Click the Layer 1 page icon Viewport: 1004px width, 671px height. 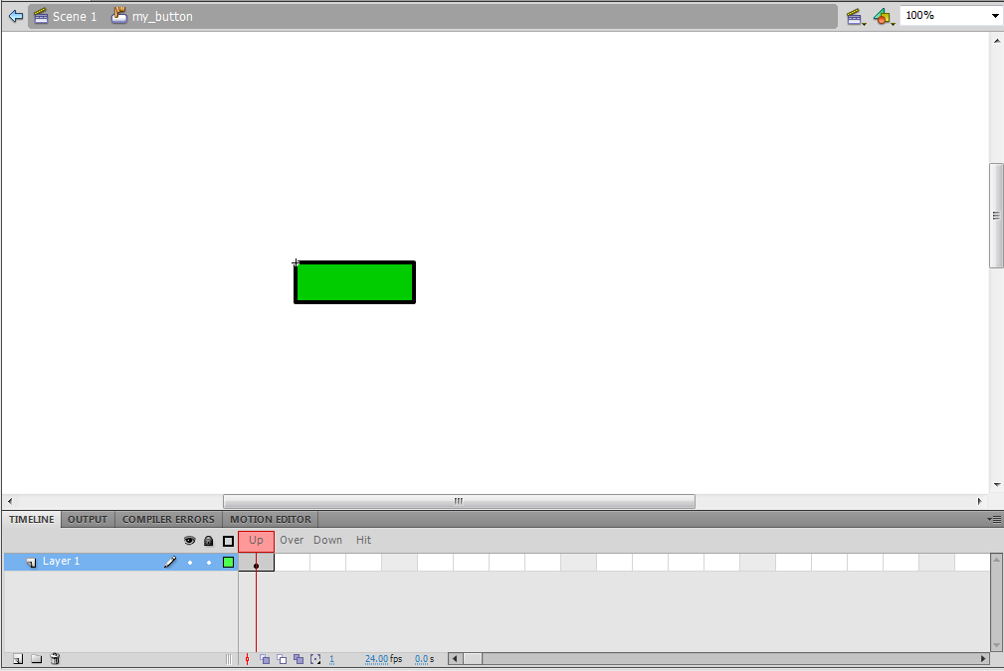point(31,563)
